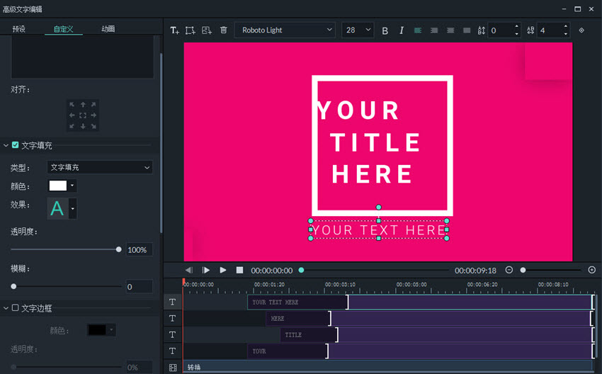Uncheck the 文字填充 checkbox
The image size is (602, 374).
tap(16, 145)
